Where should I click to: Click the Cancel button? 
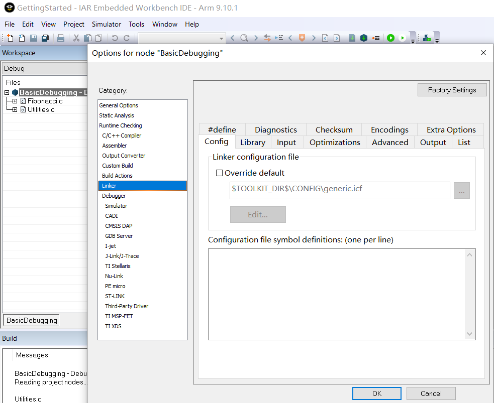431,393
